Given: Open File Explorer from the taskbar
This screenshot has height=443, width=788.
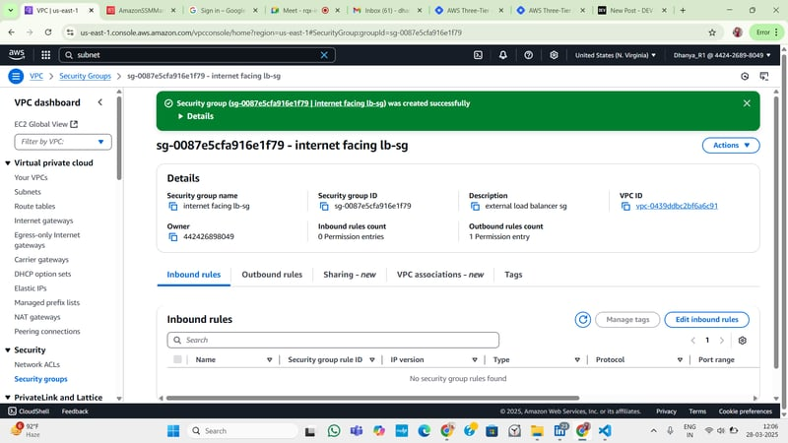Looking at the screenshot, I should tap(537, 431).
